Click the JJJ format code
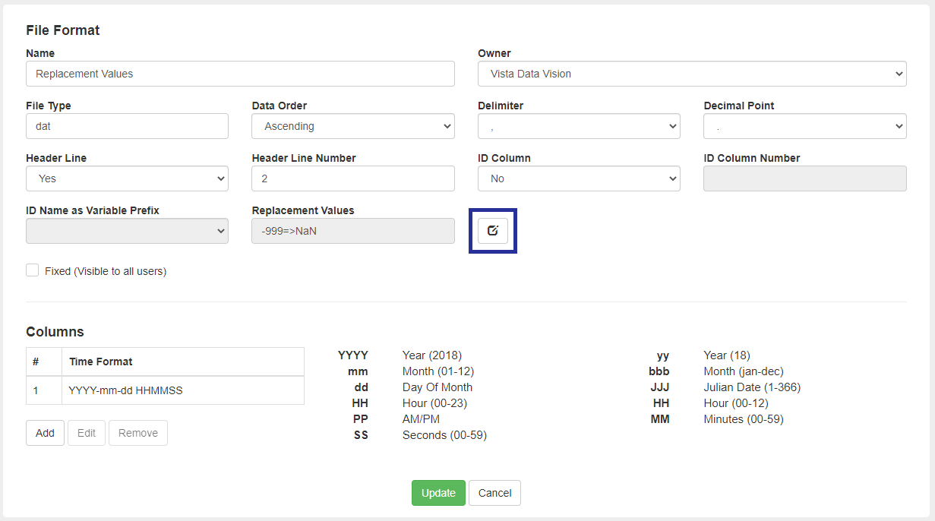935x521 pixels. tap(660, 387)
